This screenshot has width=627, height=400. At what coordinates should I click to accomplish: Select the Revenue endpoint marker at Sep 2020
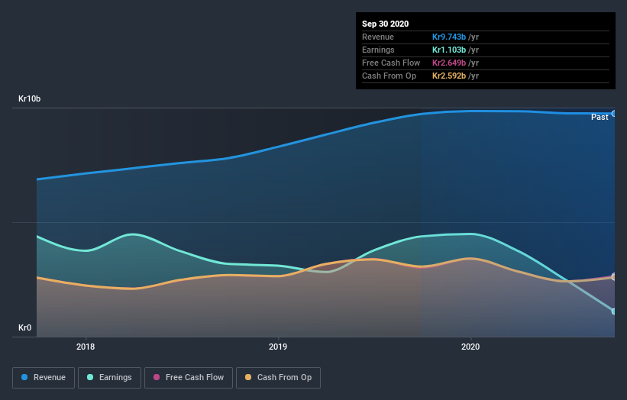(613, 114)
